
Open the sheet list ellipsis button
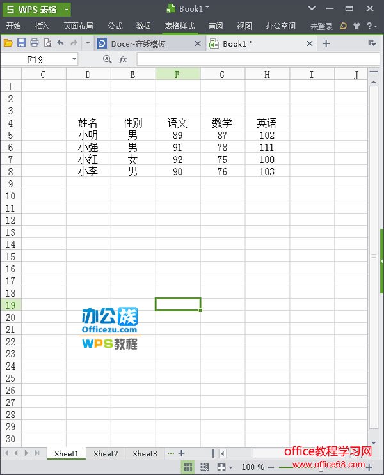(x=171, y=453)
